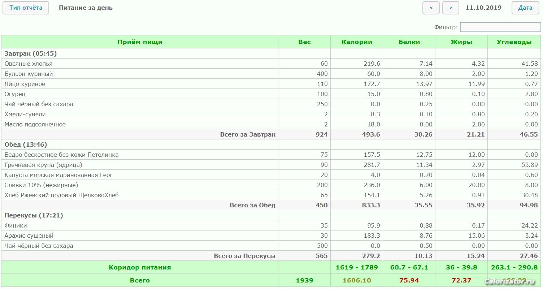The width and height of the screenshot is (543, 289).
Task: Go to previous day with < button
Action: 431,8
